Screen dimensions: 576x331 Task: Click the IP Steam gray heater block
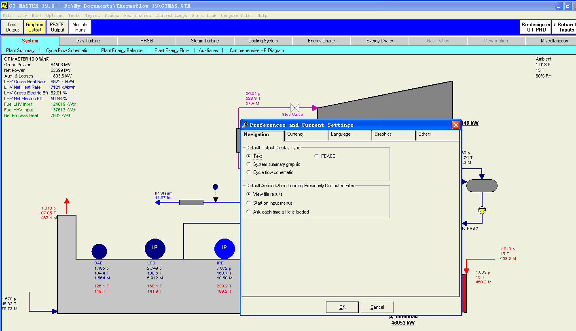tap(191, 202)
